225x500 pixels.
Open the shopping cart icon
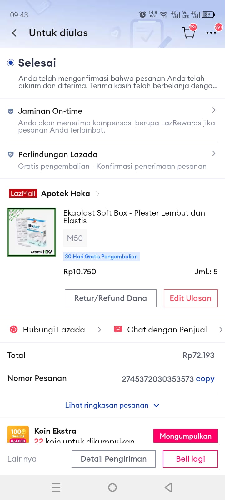[x=188, y=32]
